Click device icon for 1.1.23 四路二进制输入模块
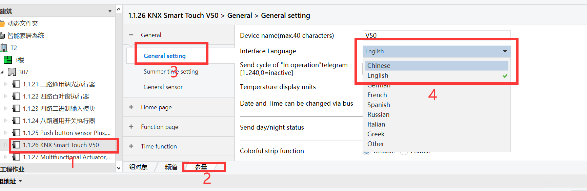Viewport: 587px width, 191px height. click(x=16, y=108)
